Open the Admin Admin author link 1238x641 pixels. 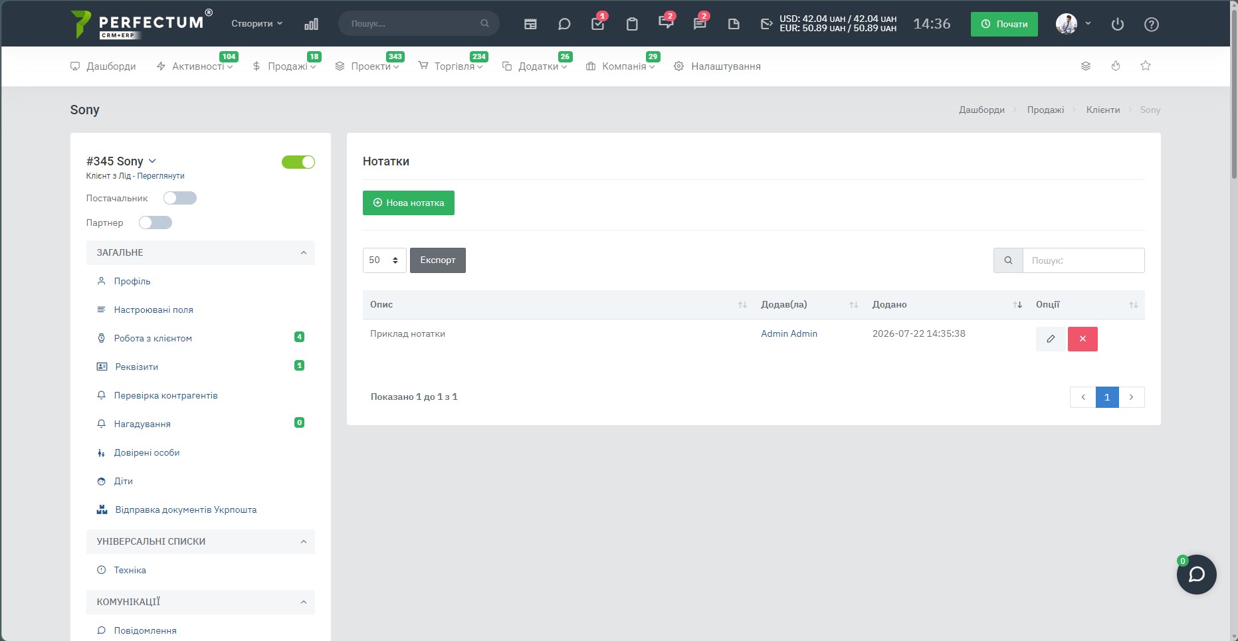(789, 334)
